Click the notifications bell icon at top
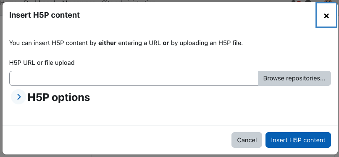 (293, 1)
